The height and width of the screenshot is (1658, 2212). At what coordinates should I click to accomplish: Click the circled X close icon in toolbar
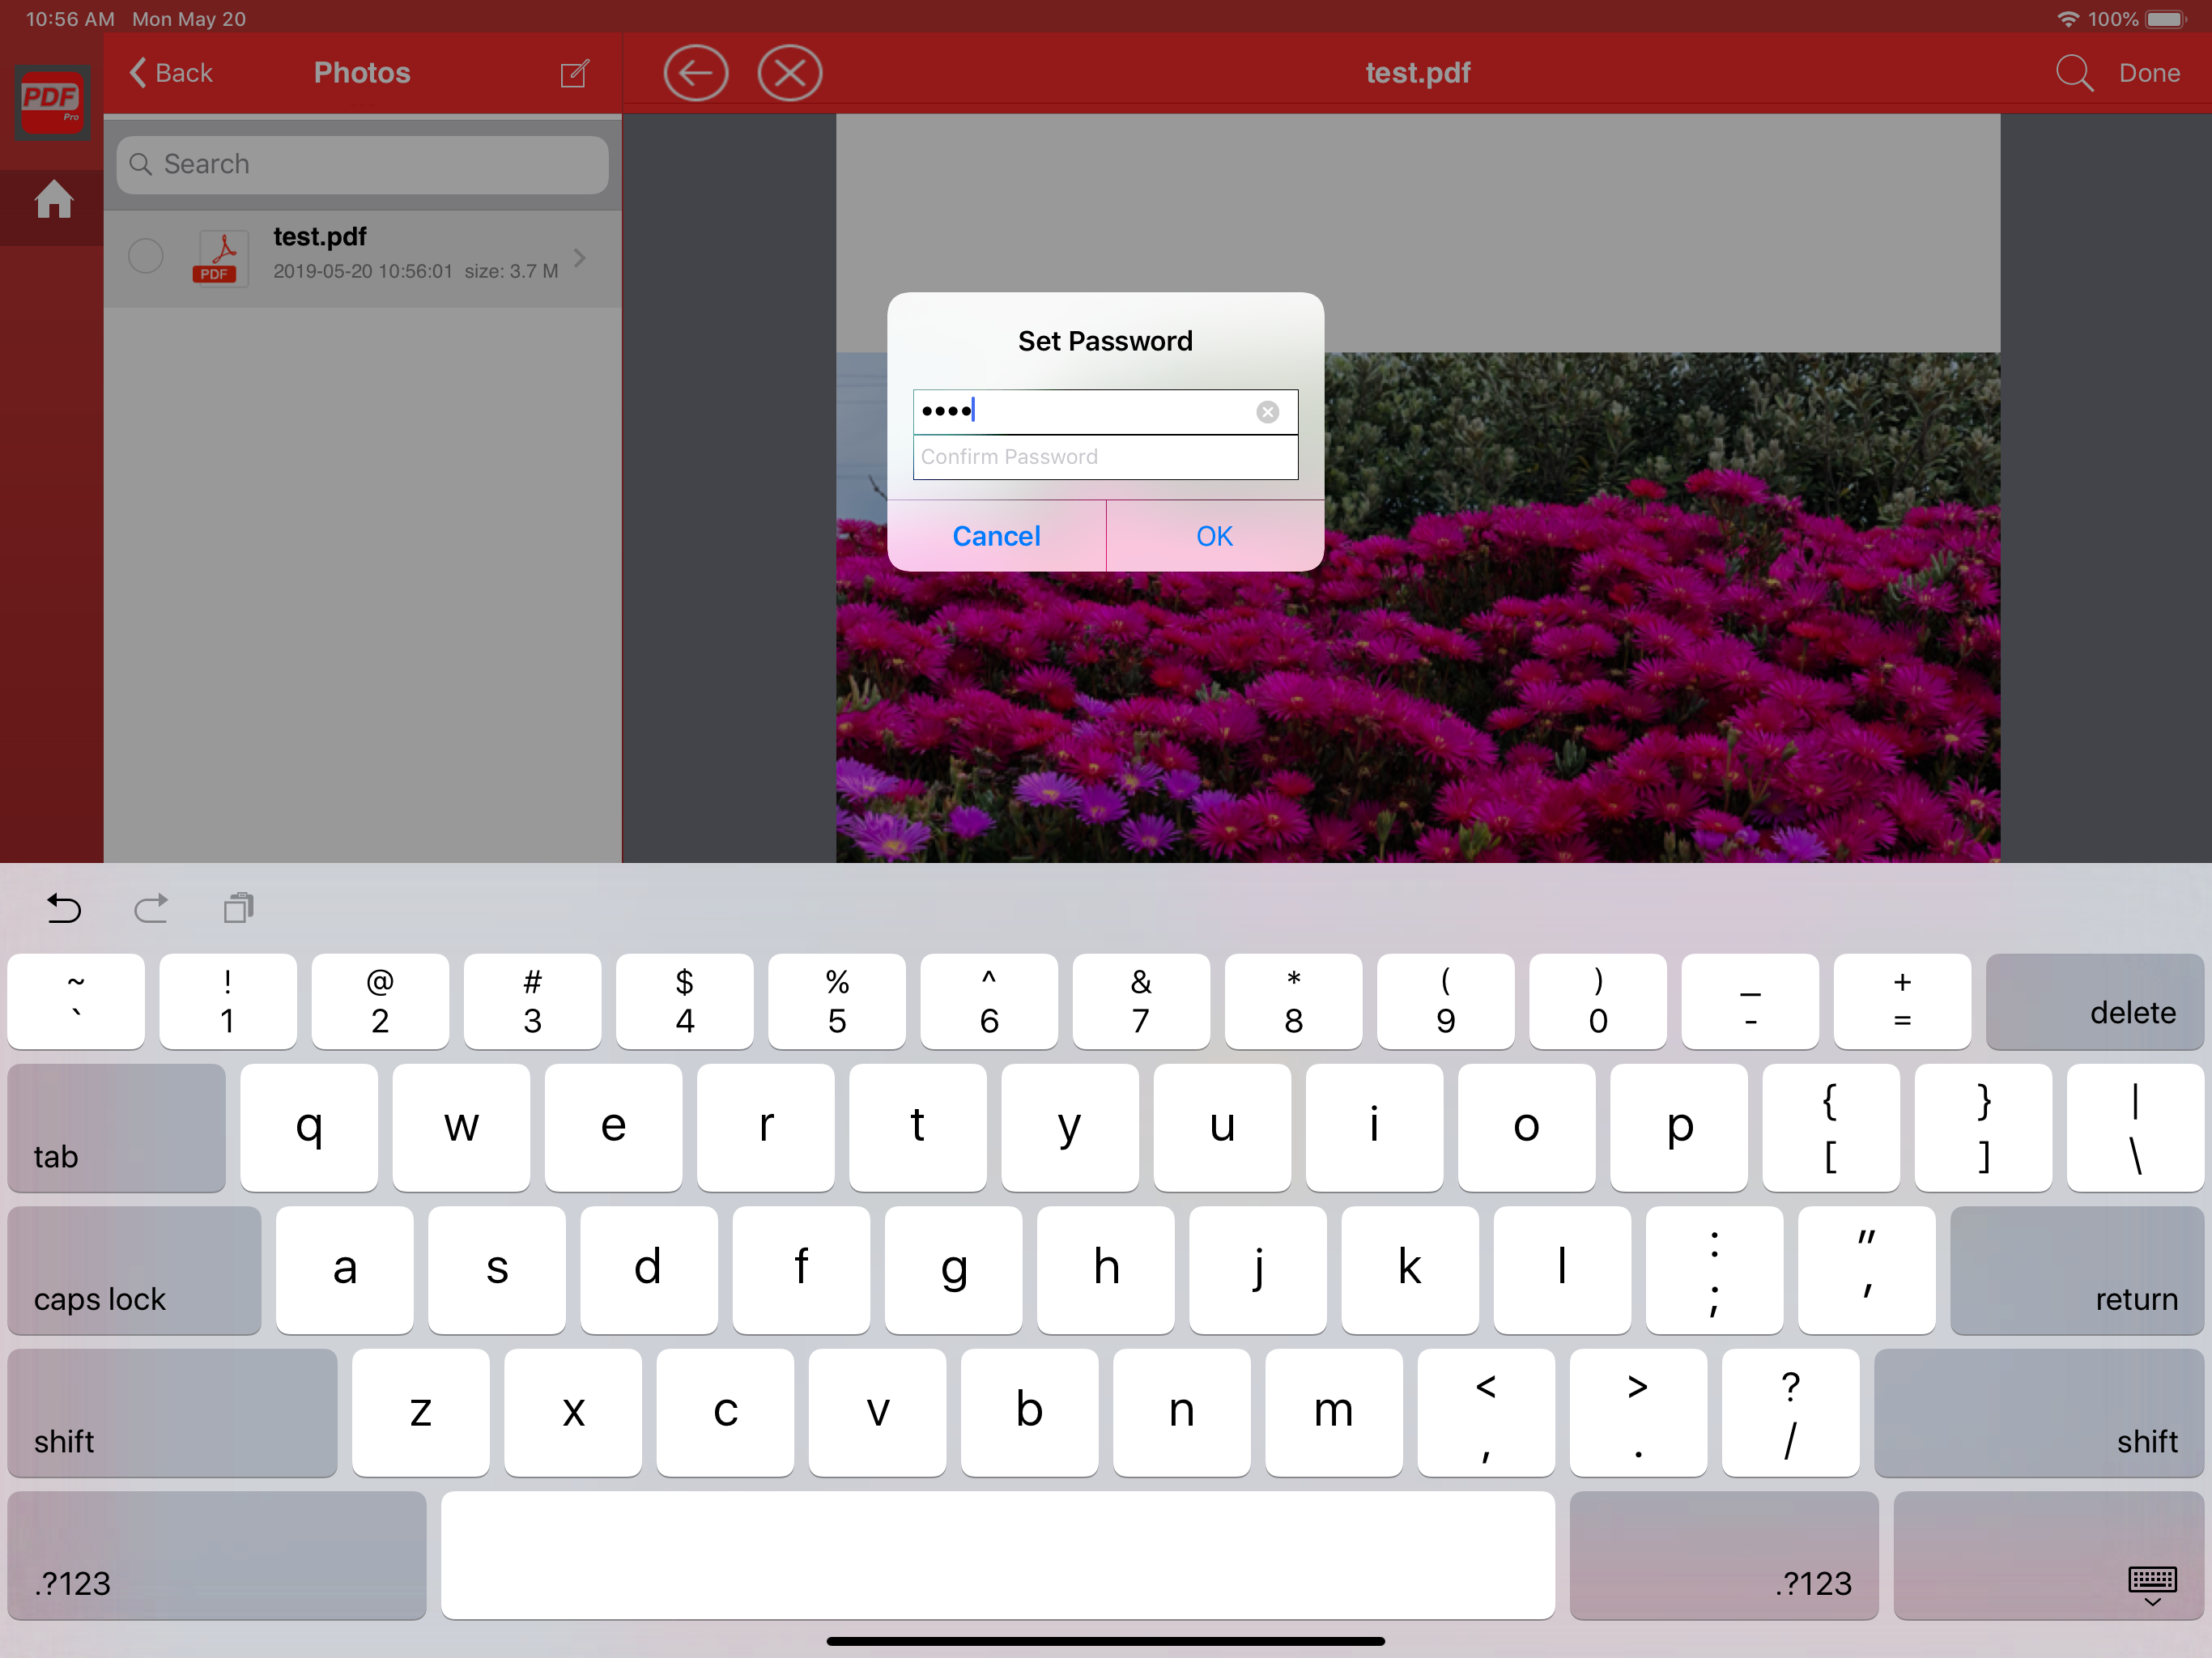click(x=790, y=73)
